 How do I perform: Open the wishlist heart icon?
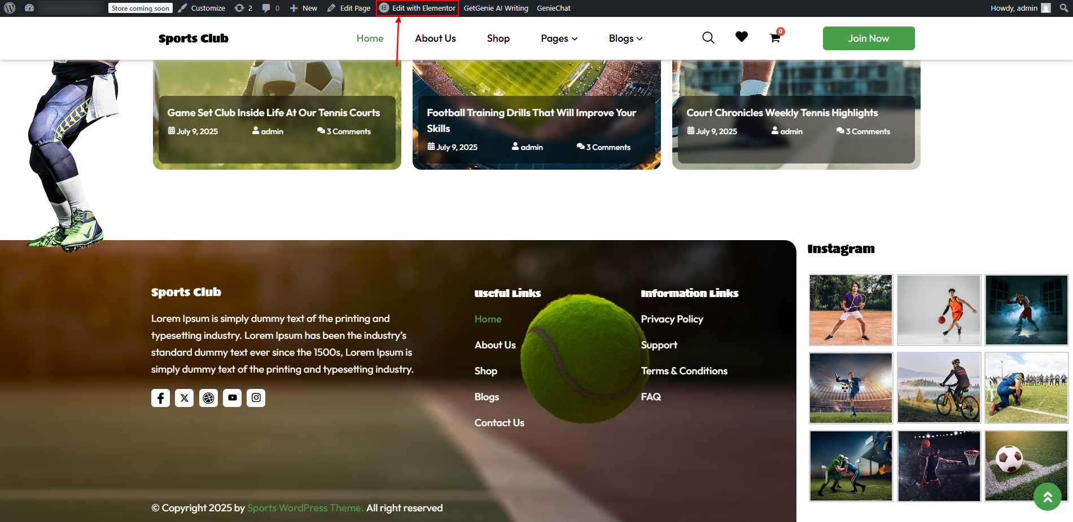742,37
